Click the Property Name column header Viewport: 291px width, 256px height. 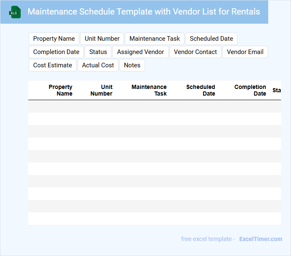pos(60,90)
